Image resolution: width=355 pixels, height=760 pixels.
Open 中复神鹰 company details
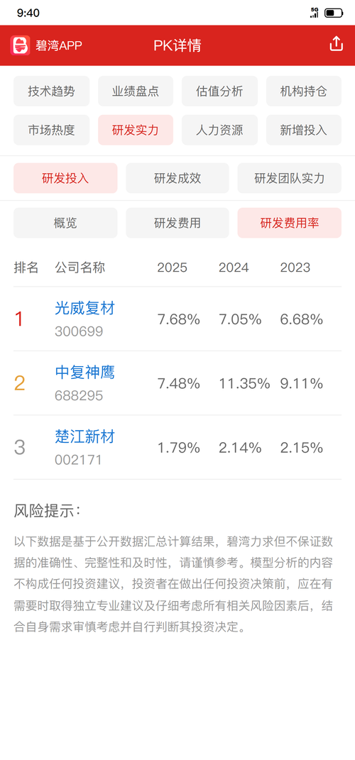point(85,373)
